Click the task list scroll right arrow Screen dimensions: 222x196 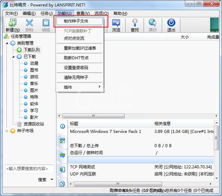[x=216, y=116]
